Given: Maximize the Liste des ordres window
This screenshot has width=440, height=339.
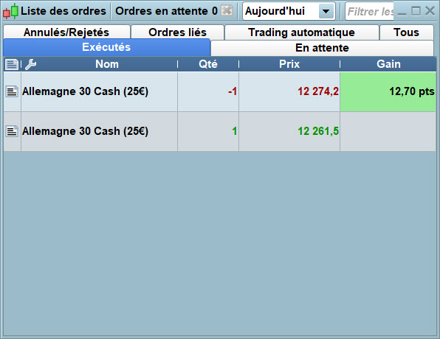Looking at the screenshot, I should point(416,11).
